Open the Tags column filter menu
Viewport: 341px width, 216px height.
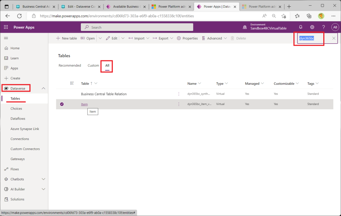click(x=317, y=83)
